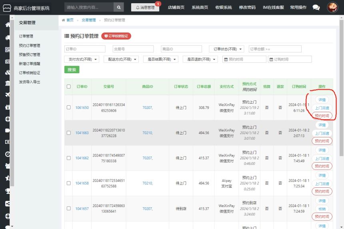Open gift icon in left rail
The height and width of the screenshot is (229, 344).
pyautogui.click(x=8, y=107)
